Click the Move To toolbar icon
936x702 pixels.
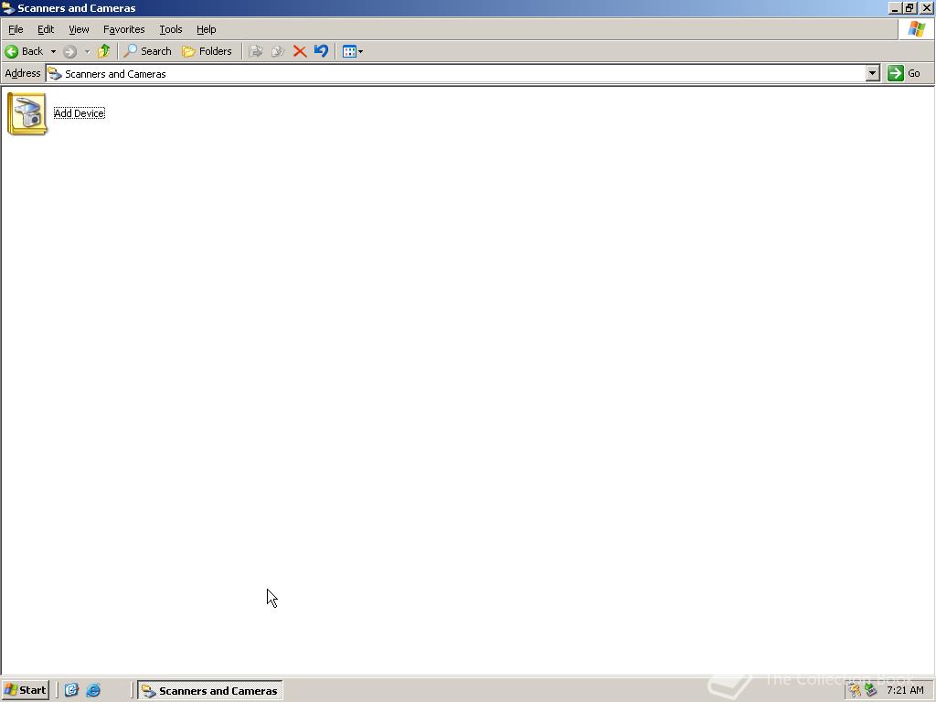(x=256, y=51)
